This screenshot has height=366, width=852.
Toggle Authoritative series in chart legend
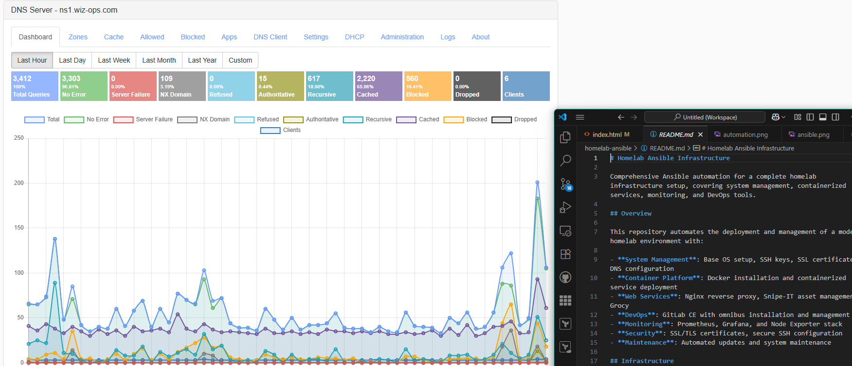tap(311, 119)
